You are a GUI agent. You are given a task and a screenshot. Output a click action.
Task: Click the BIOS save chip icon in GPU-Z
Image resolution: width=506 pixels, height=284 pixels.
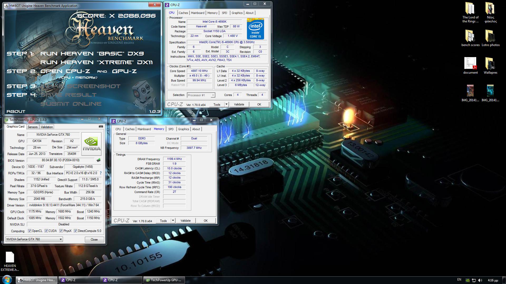point(99,160)
